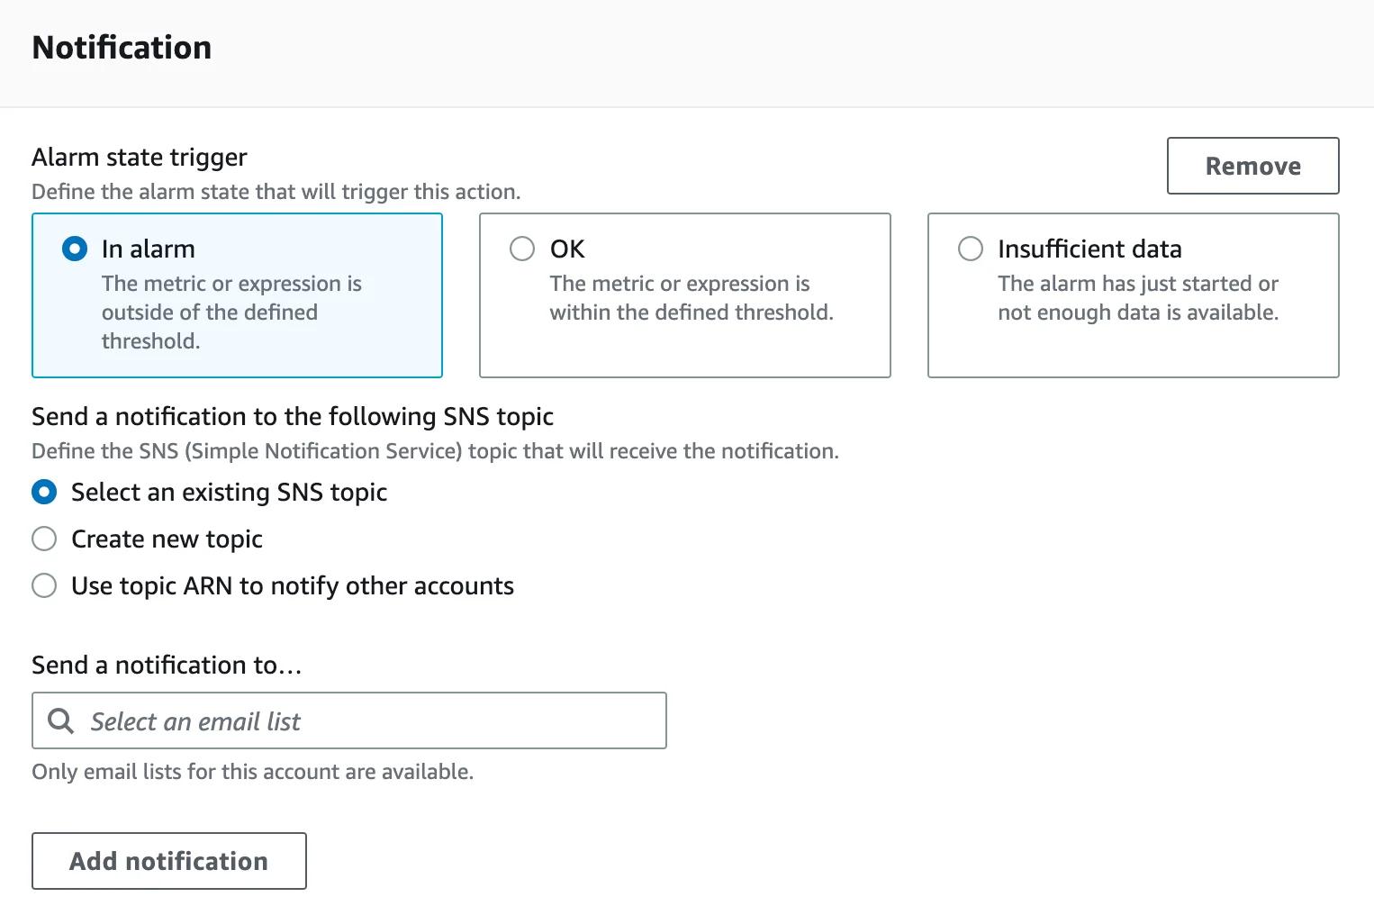Click the "OK" label text
The height and width of the screenshot is (915, 1374).
coord(566,249)
